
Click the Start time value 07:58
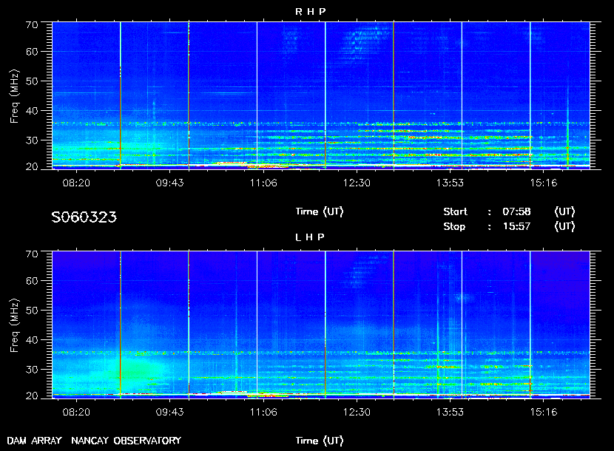516,211
